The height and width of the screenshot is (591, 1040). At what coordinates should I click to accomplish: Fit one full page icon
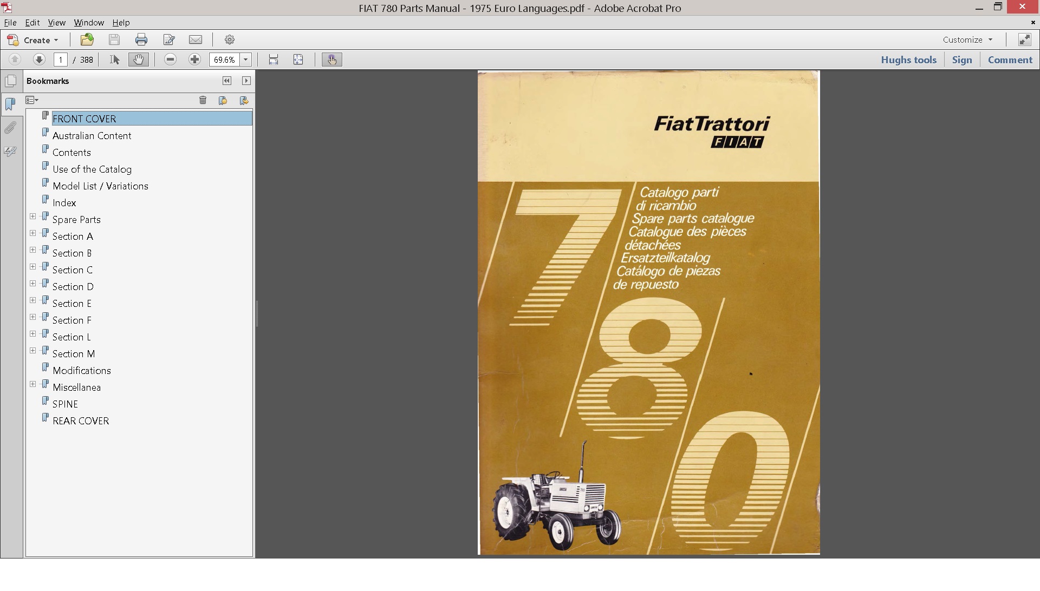(x=298, y=60)
